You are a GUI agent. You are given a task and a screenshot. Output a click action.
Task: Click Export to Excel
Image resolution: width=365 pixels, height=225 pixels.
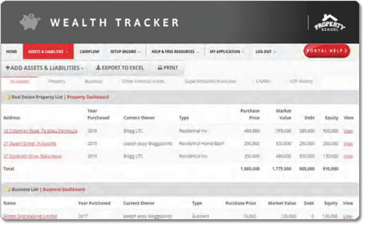coord(120,68)
